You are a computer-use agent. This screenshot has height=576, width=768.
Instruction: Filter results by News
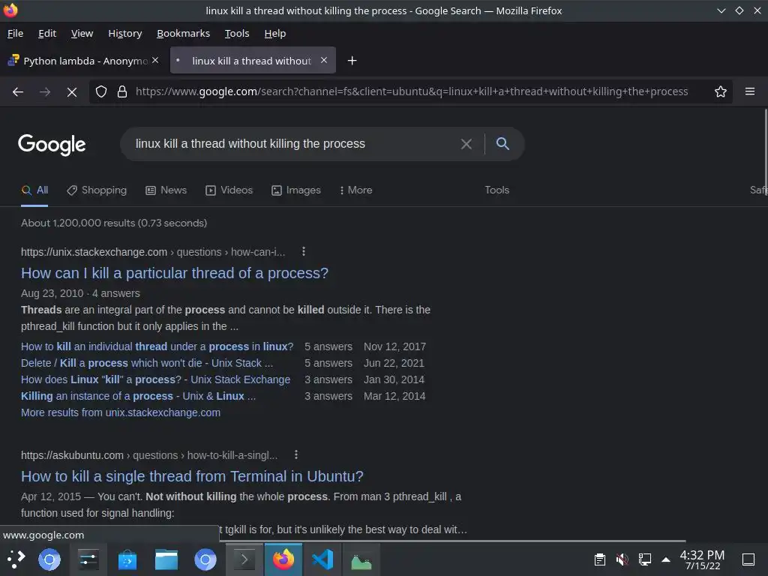pos(166,190)
